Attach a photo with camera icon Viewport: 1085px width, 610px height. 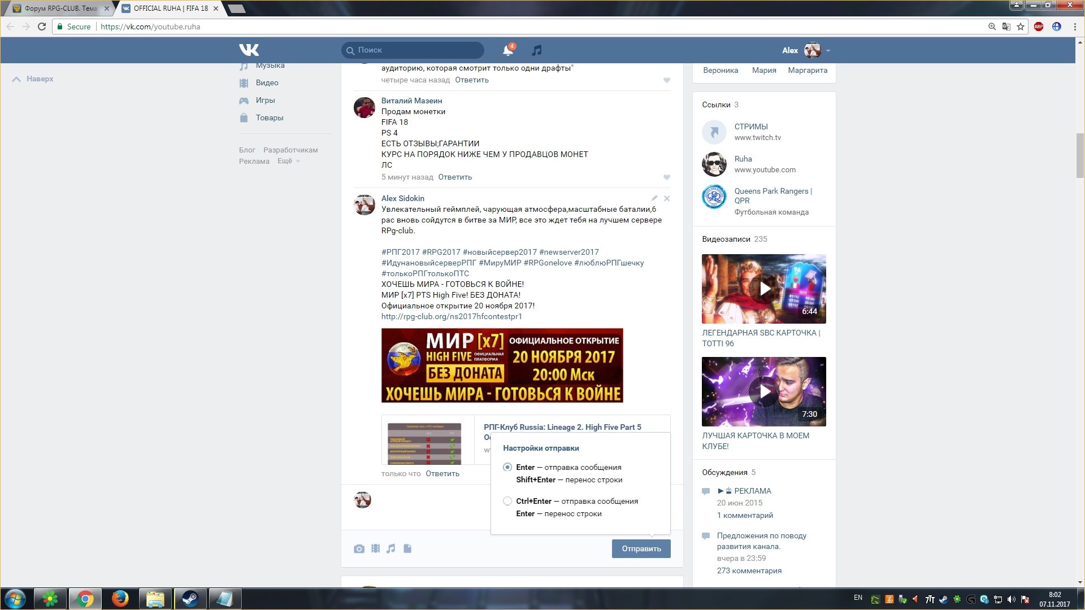tap(359, 548)
